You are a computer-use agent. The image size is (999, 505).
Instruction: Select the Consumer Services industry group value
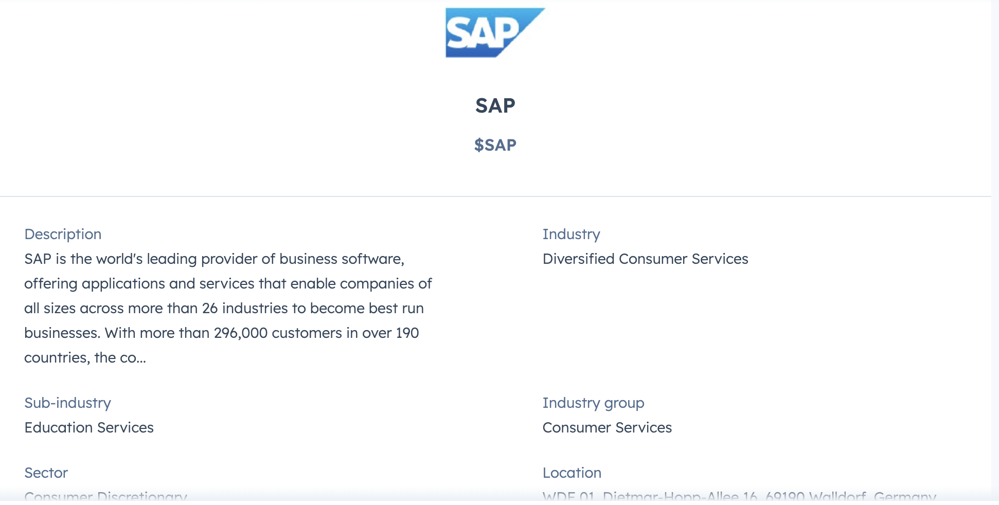(607, 427)
